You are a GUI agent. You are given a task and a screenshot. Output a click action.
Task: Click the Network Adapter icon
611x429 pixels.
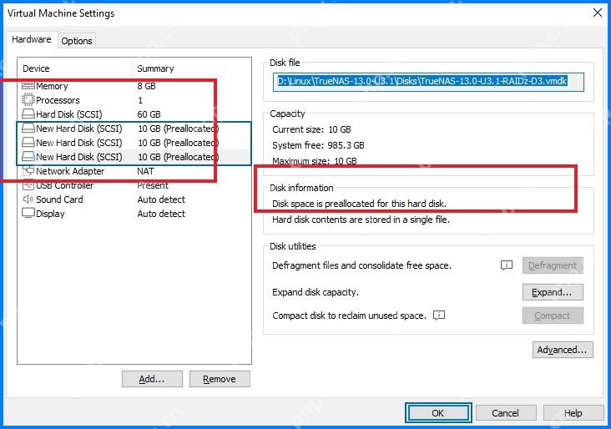point(28,170)
